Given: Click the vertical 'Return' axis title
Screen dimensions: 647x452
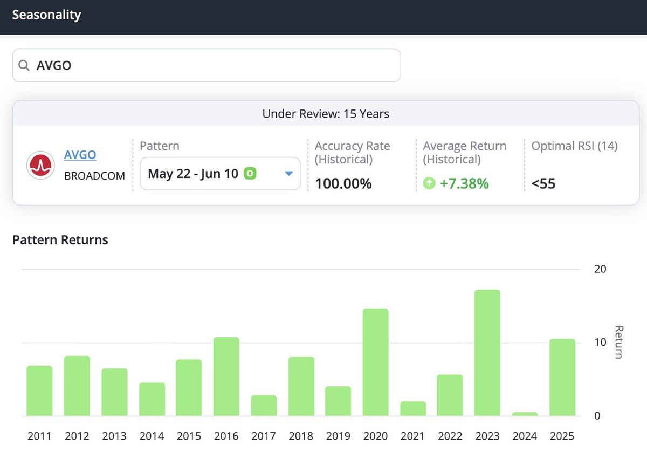Looking at the screenshot, I should [x=619, y=342].
